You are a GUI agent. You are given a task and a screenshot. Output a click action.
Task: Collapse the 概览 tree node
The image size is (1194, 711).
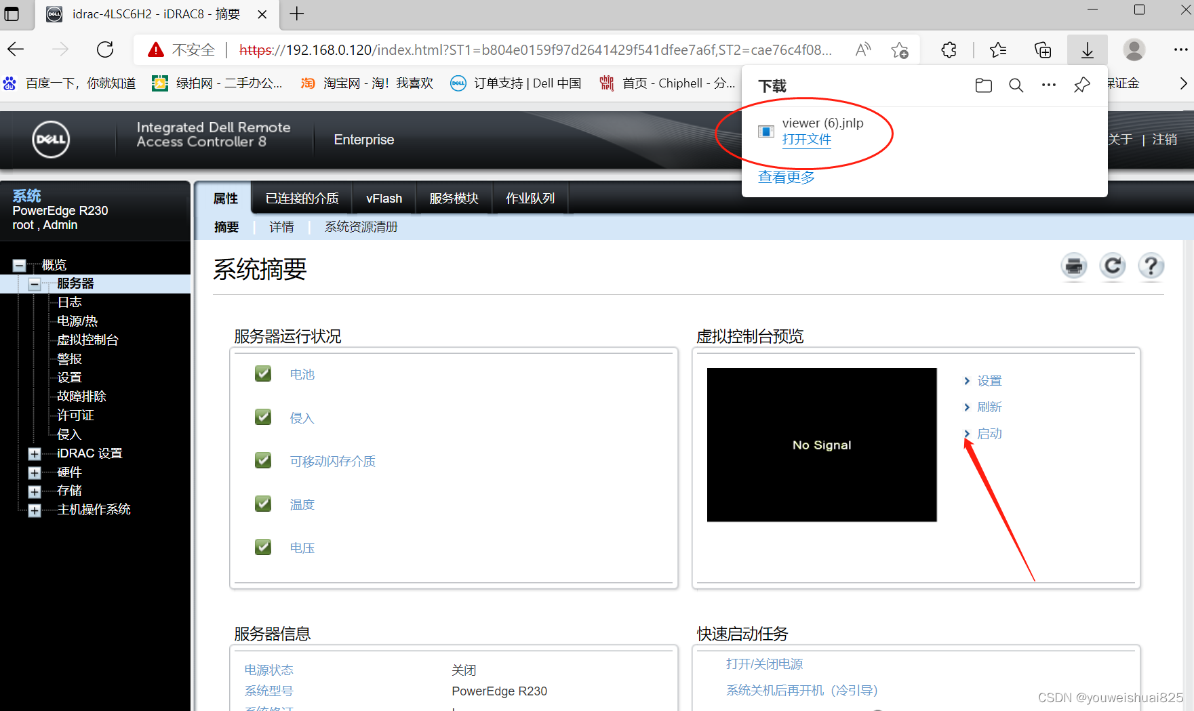point(20,265)
